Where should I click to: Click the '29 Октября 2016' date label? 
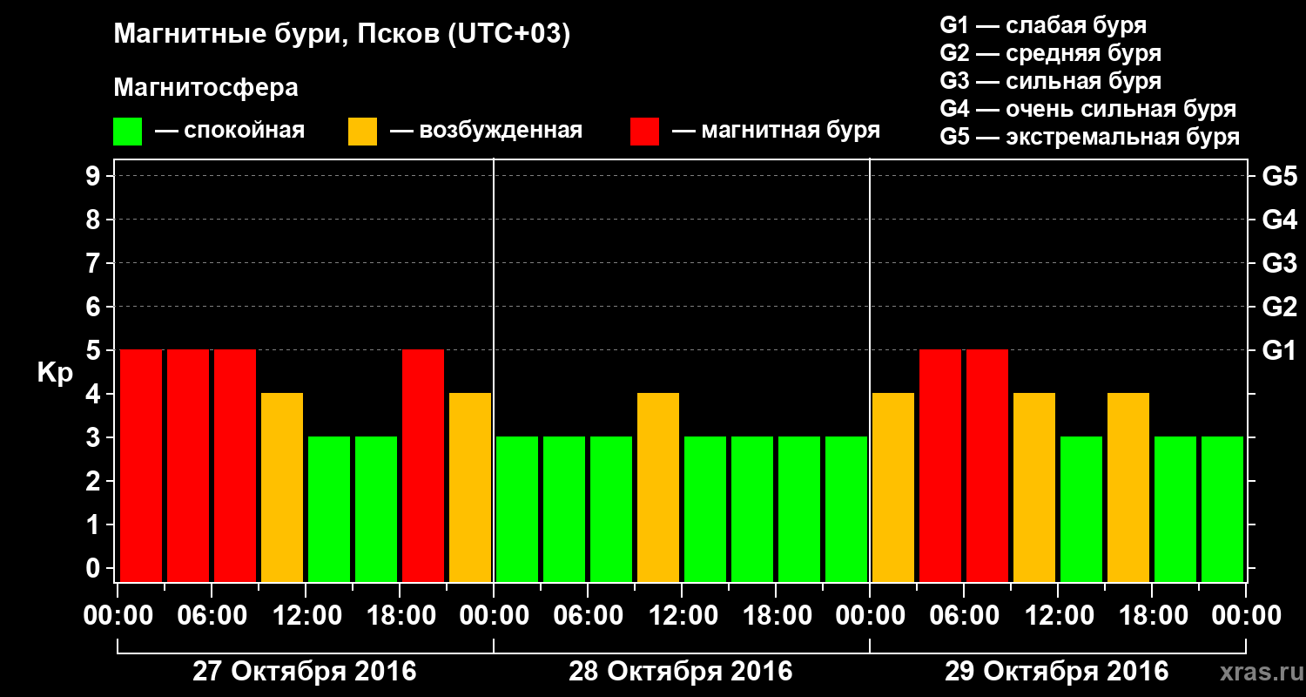[x=1057, y=672]
